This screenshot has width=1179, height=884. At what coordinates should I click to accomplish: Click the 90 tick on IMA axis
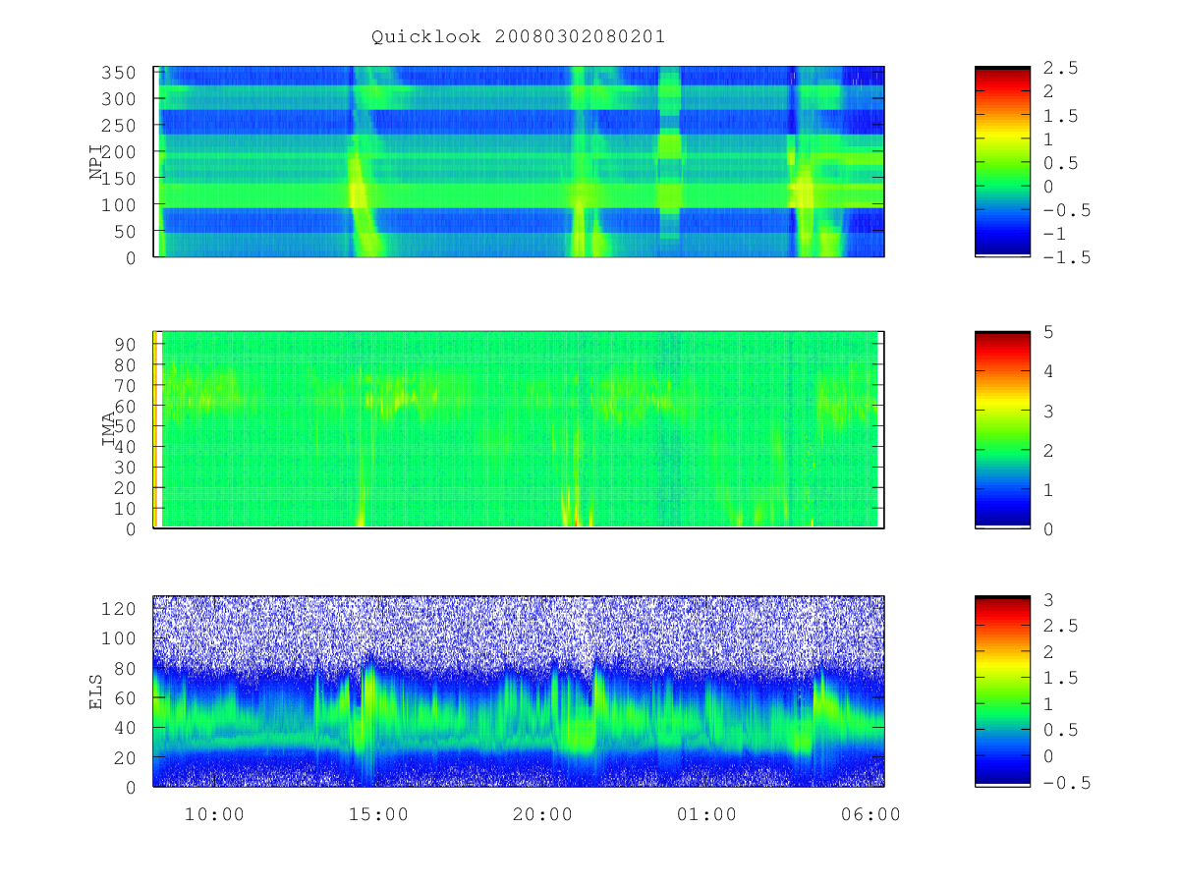[126, 344]
